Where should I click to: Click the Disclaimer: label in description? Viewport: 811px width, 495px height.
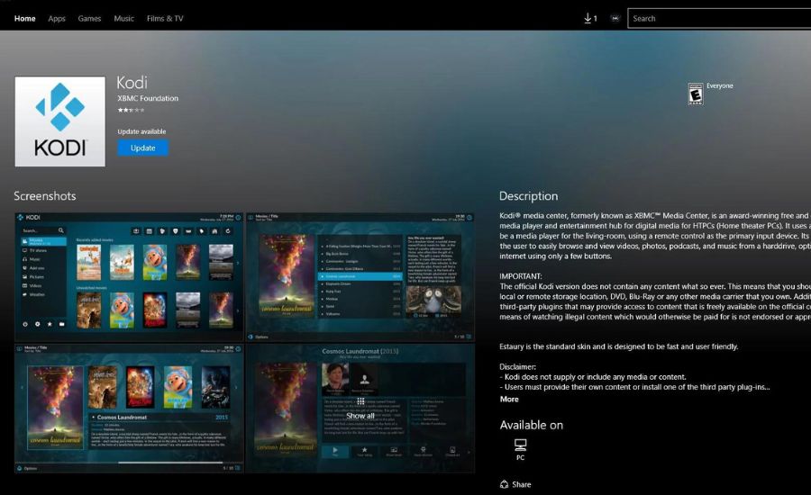pyautogui.click(x=518, y=367)
